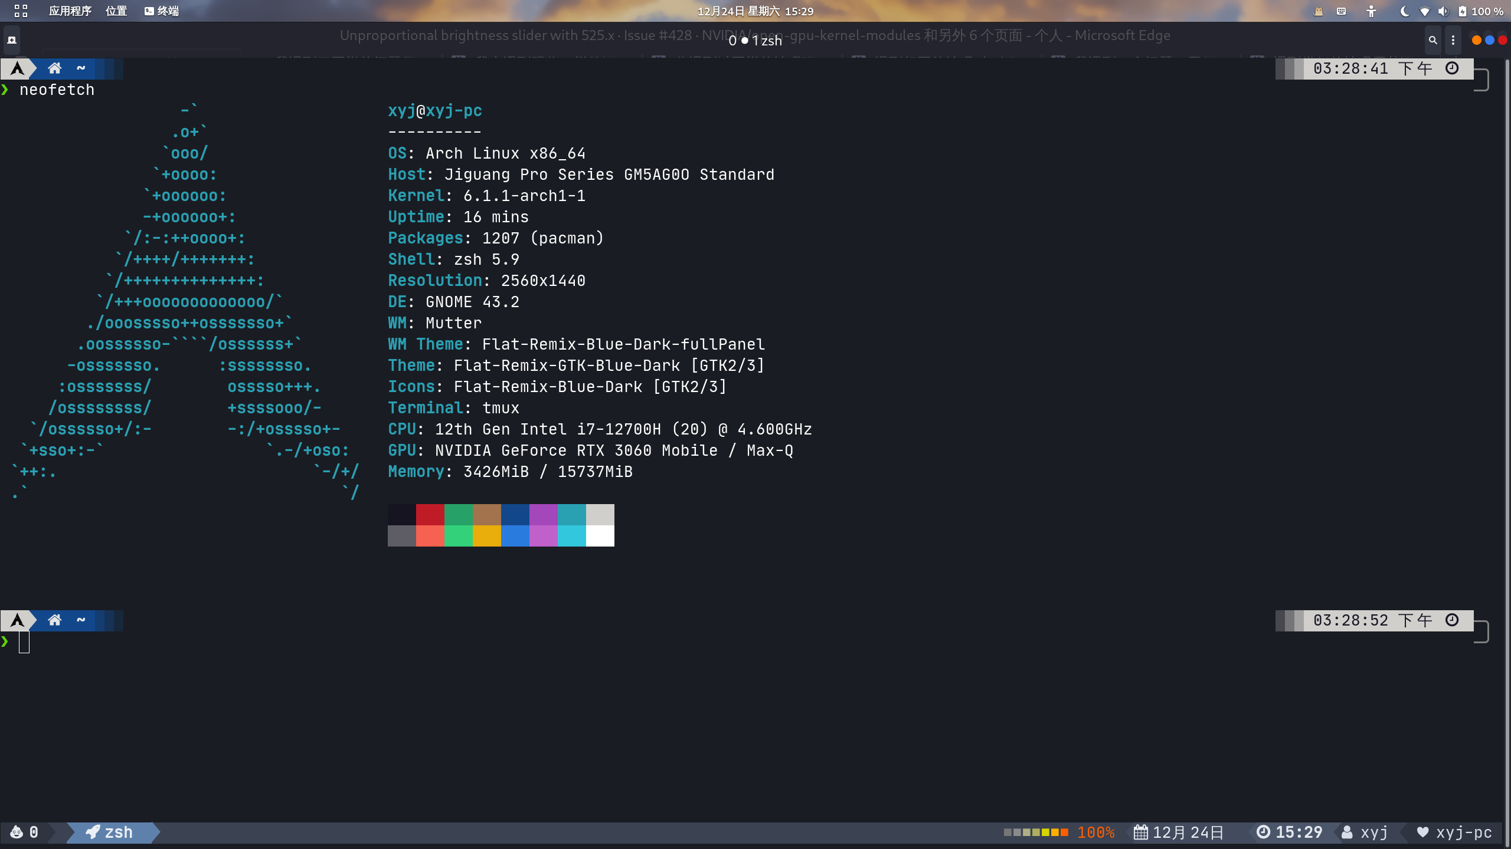1511x849 pixels.
Task: Open the three-dot terminal menu
Action: [1453, 40]
